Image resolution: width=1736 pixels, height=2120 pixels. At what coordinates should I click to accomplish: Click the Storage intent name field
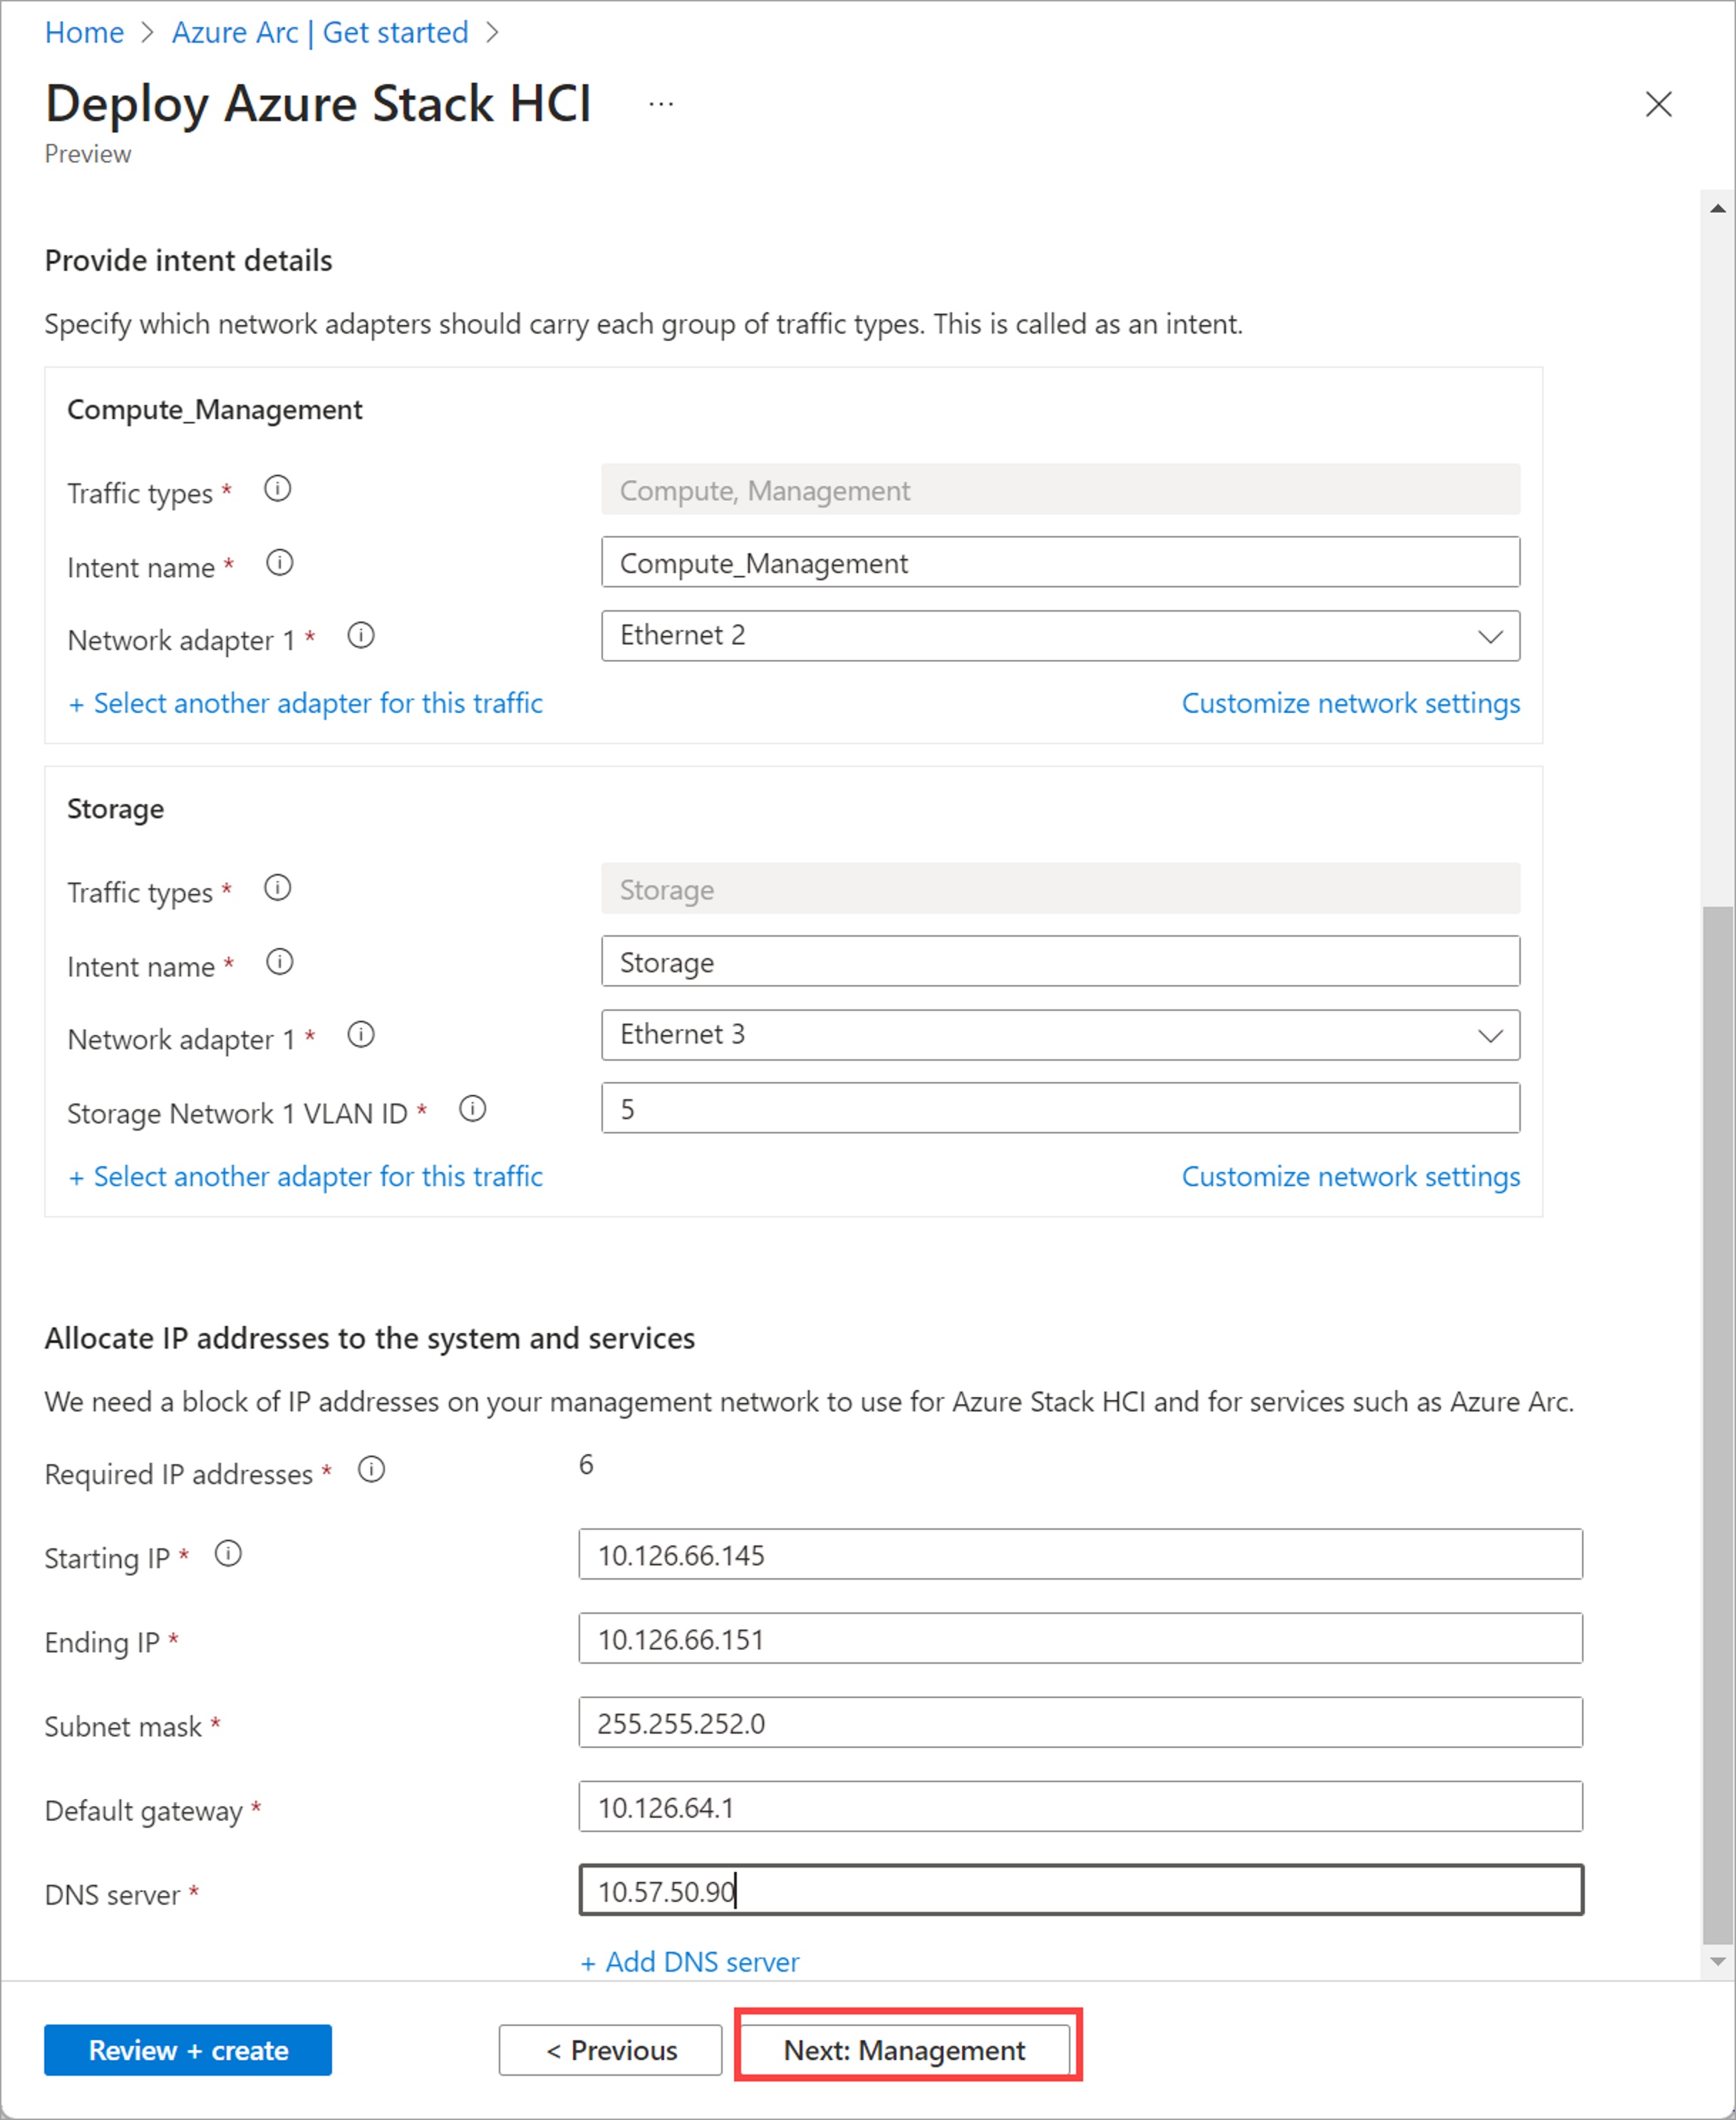click(x=1060, y=962)
